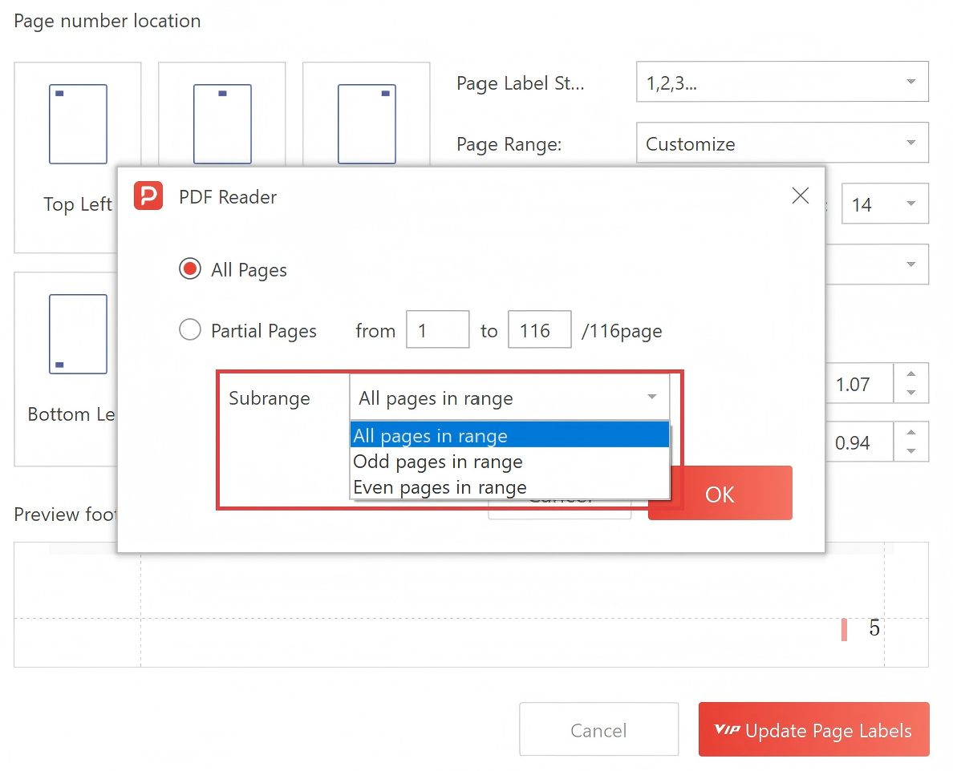953x771 pixels.
Task: Click the 'Page number location' heading
Action: click(107, 22)
